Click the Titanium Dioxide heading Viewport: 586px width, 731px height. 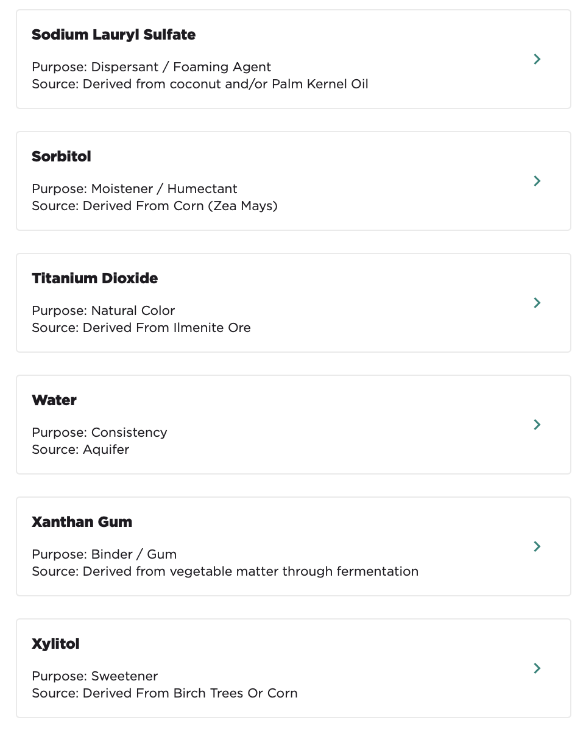[94, 278]
